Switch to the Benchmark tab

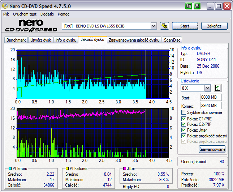pyautogui.click(x=16, y=40)
